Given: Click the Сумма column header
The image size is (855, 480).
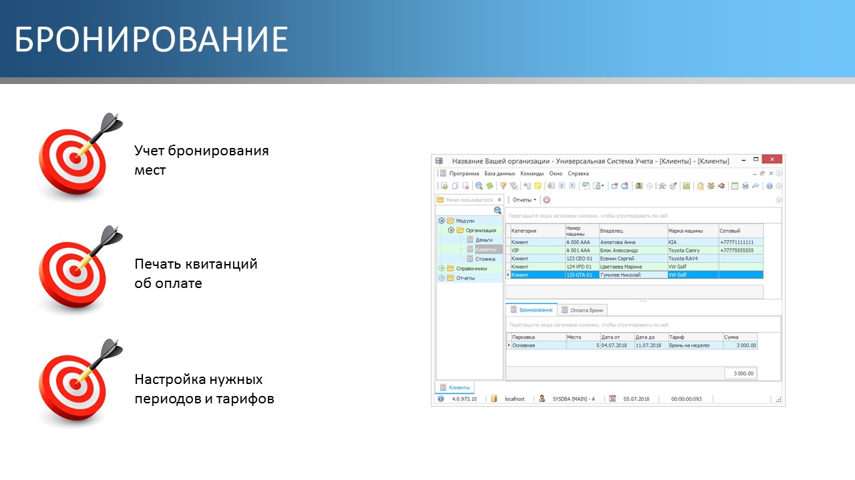Looking at the screenshot, I should tap(740, 337).
